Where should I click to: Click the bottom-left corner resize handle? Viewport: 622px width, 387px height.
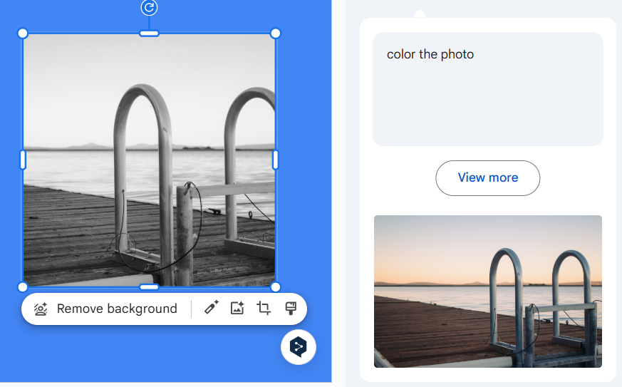(23, 287)
